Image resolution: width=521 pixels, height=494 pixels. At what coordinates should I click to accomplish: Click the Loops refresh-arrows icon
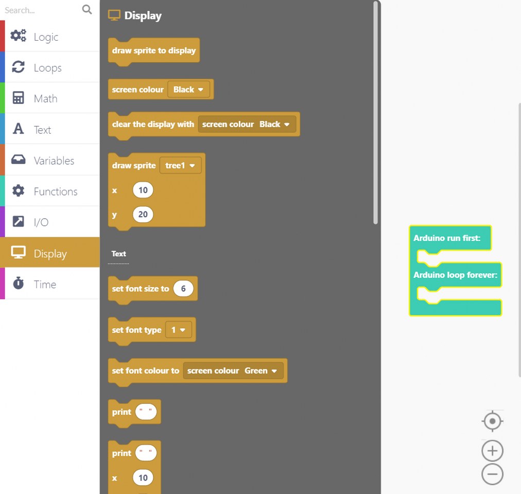pyautogui.click(x=18, y=67)
